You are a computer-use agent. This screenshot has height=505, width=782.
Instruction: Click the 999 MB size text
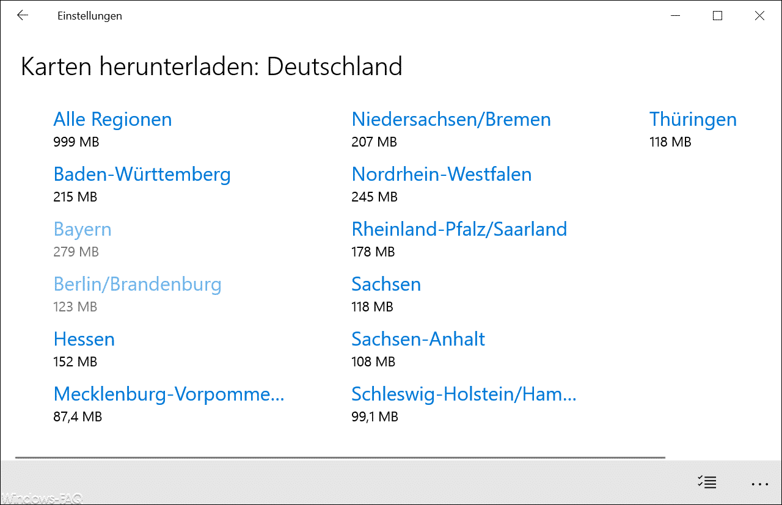coord(76,142)
